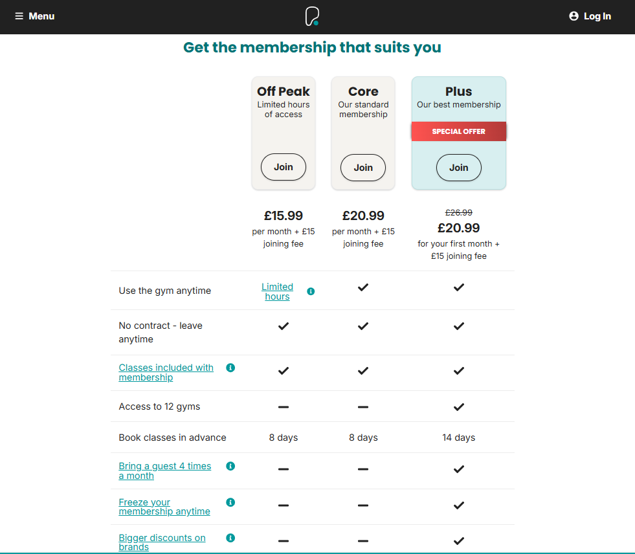This screenshot has height=554, width=635.
Task: Open the Bring a guest 4 times link
Action: pyautogui.click(x=164, y=471)
